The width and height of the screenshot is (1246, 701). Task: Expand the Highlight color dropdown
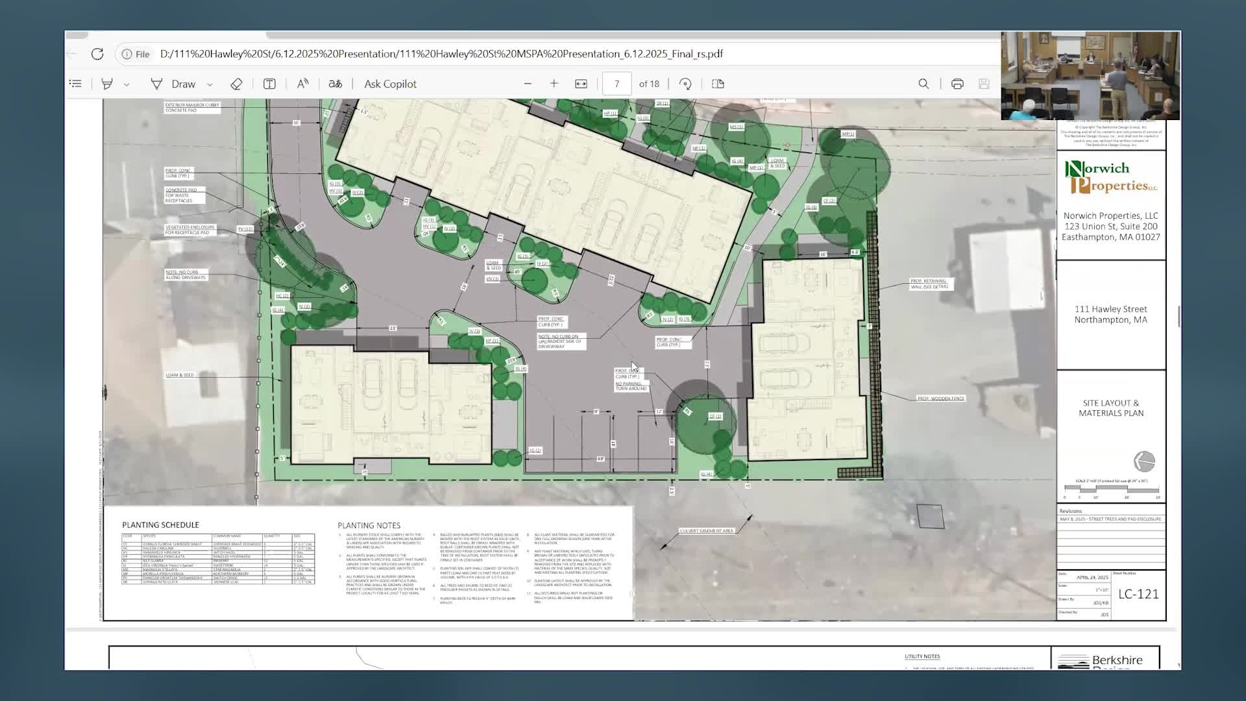(127, 84)
